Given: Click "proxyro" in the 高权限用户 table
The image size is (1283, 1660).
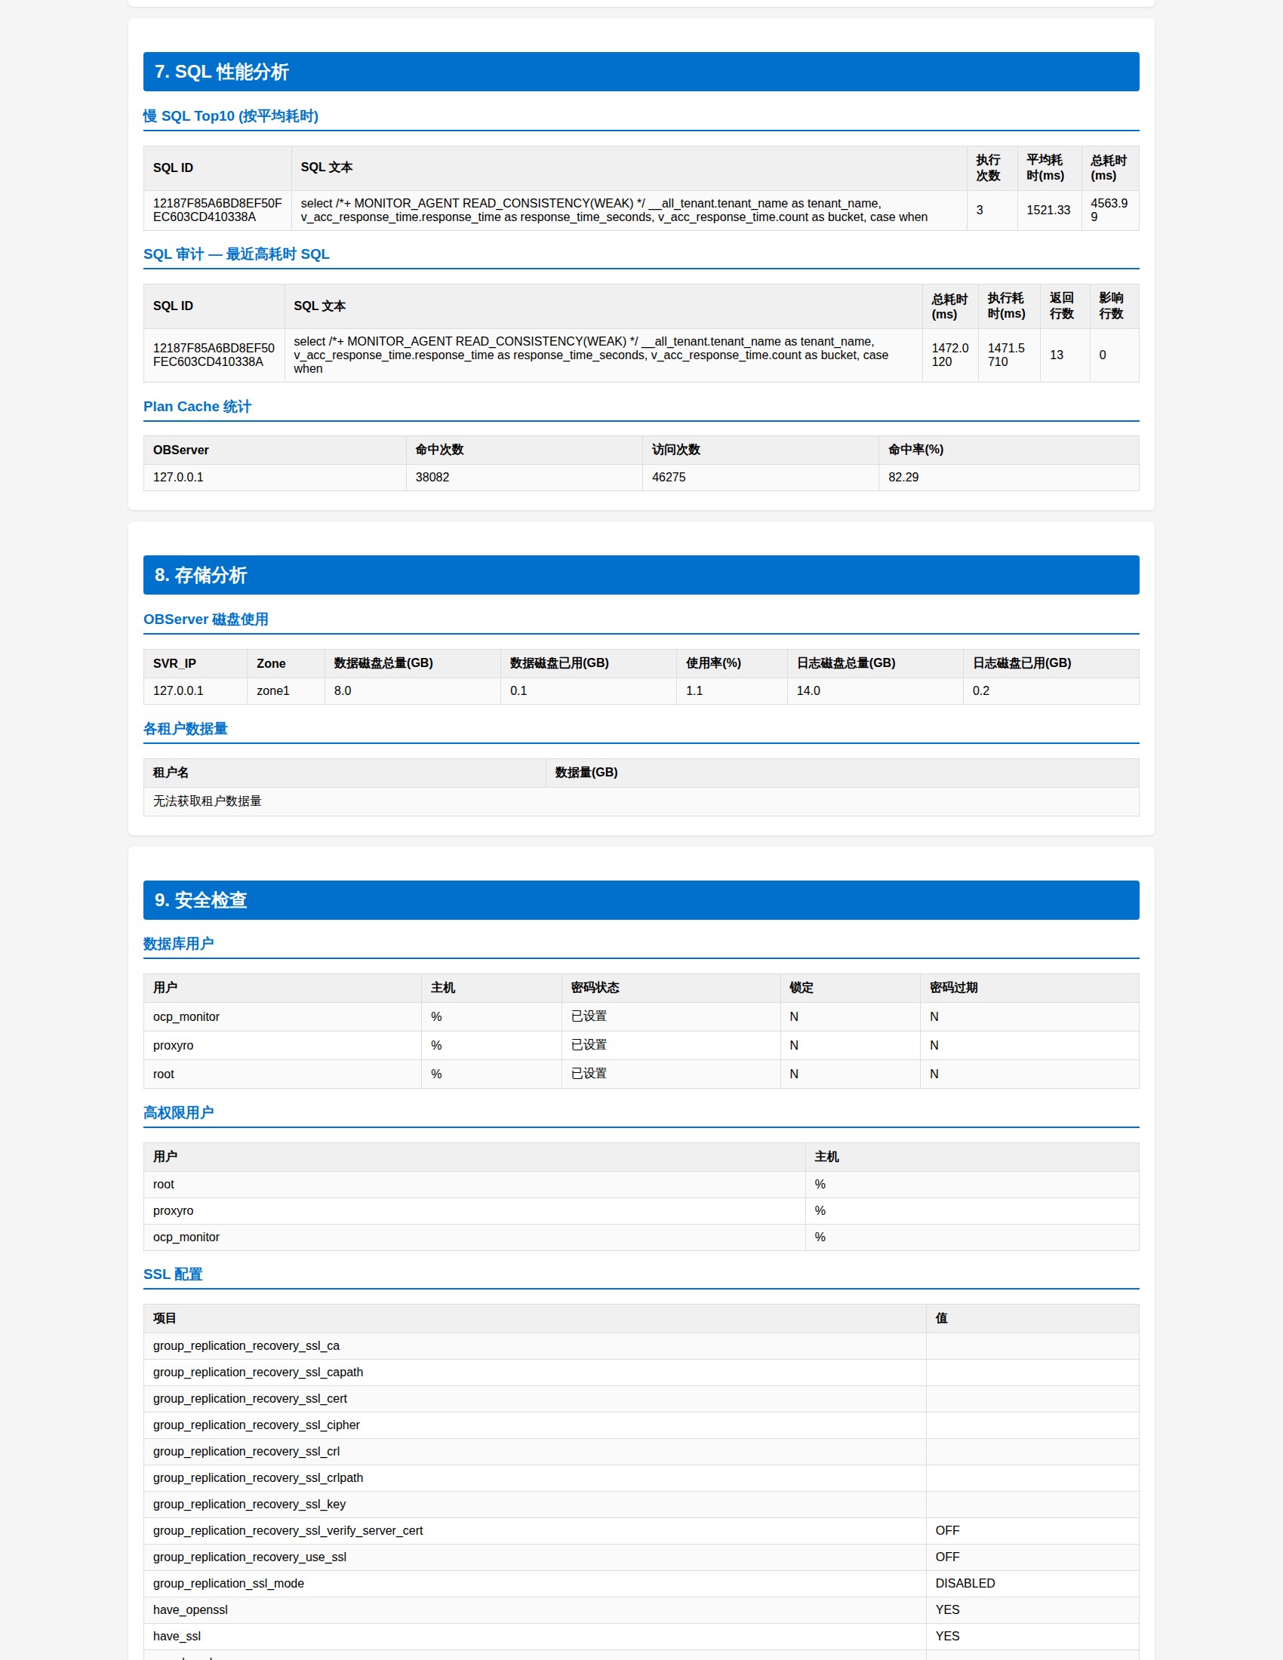Looking at the screenshot, I should click(174, 1211).
